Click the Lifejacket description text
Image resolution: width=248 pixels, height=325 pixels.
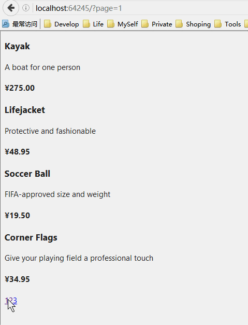tap(50, 131)
